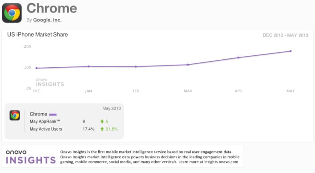Click the APR x-axis label
Viewport: 315px width, 173px height.
[x=238, y=91]
